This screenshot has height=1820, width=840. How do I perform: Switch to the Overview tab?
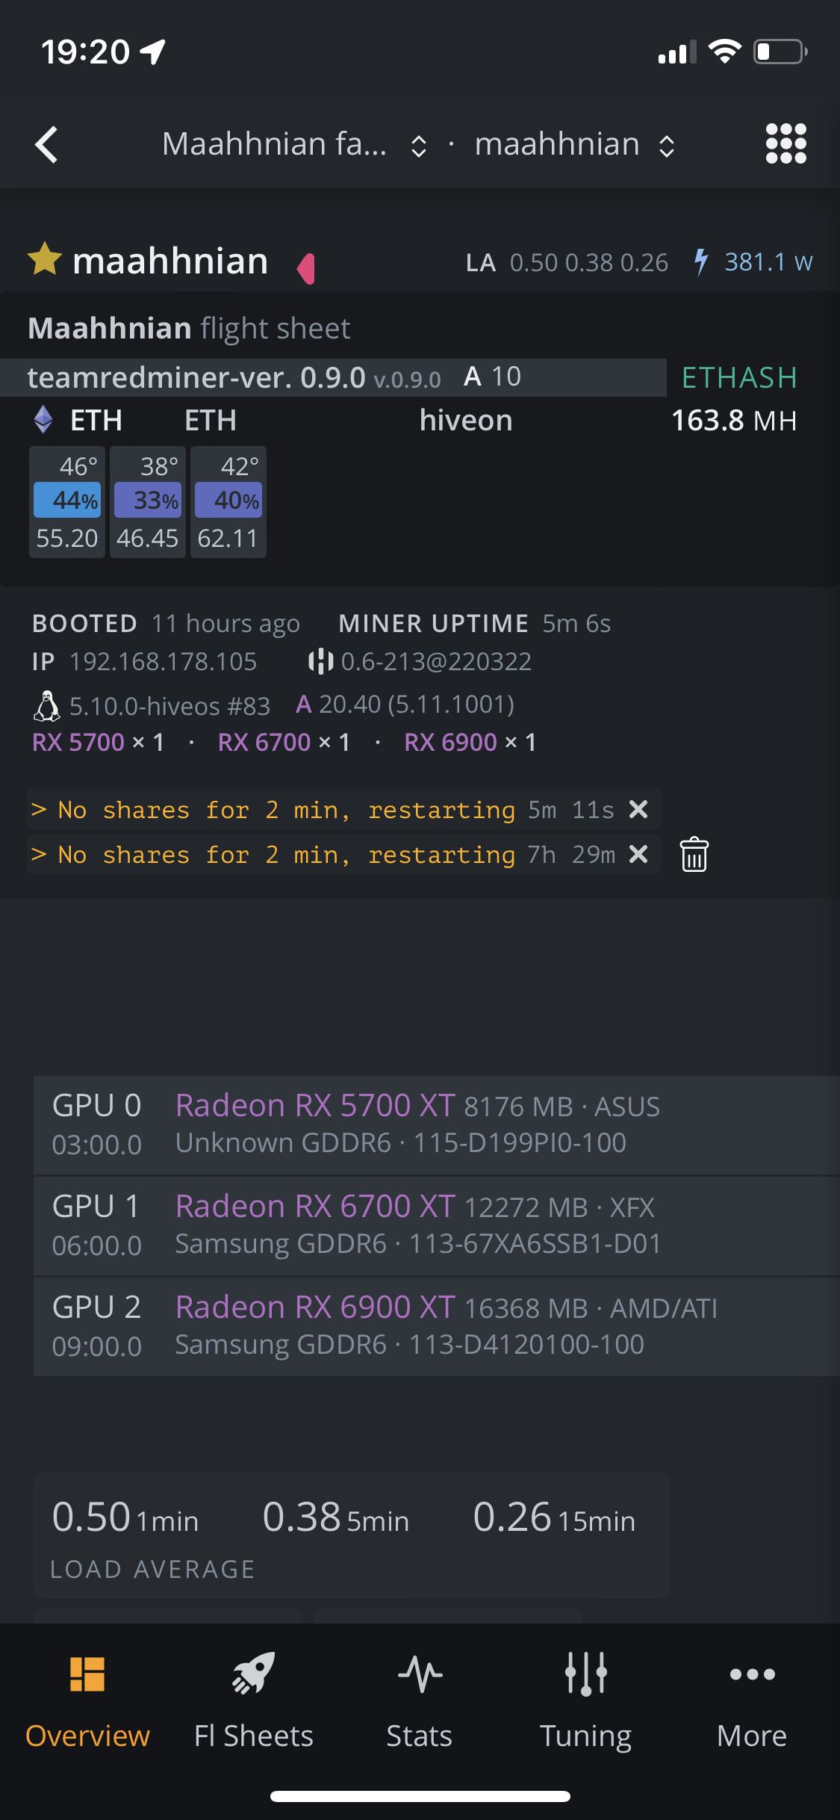point(87,1702)
